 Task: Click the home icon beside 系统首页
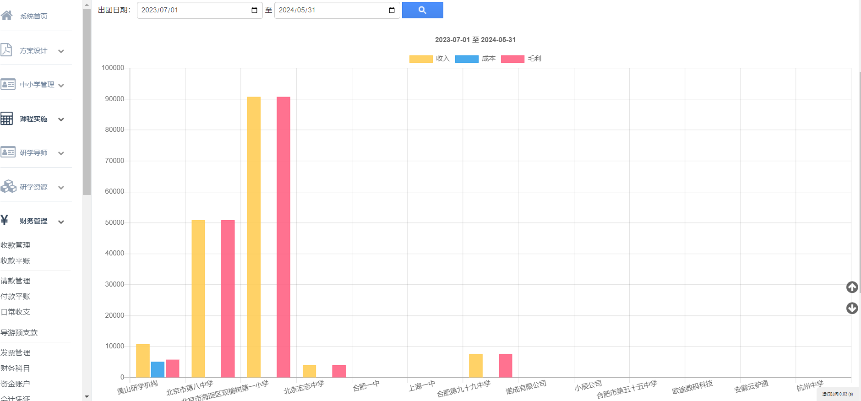click(x=6, y=16)
